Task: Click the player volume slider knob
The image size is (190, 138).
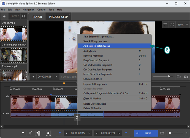Action: (x=169, y=76)
